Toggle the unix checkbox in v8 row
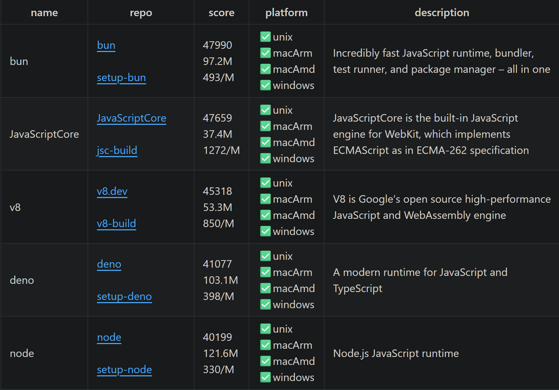 pyautogui.click(x=265, y=183)
